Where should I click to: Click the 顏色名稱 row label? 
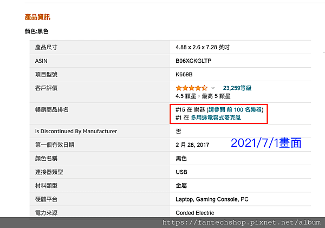click(46, 159)
